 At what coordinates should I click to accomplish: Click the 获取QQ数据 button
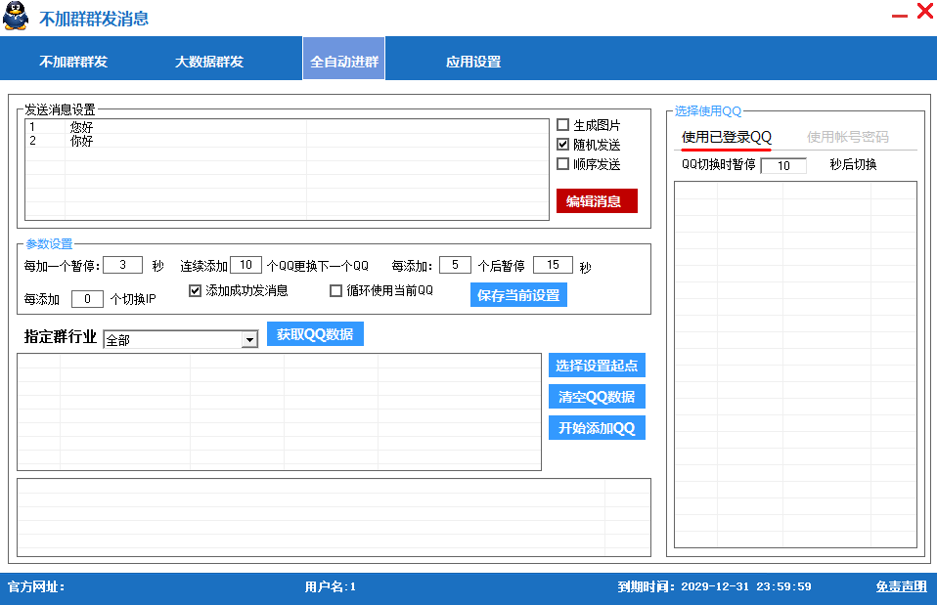(x=315, y=334)
